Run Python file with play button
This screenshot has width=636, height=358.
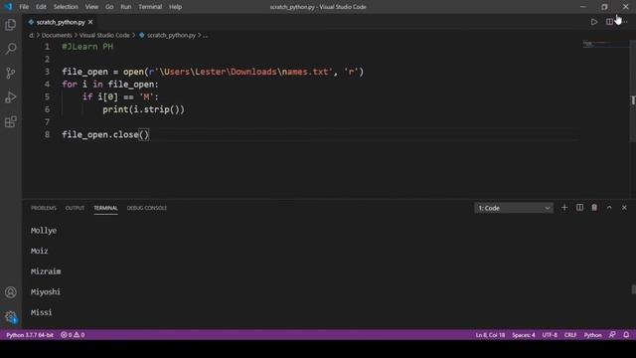(x=594, y=22)
